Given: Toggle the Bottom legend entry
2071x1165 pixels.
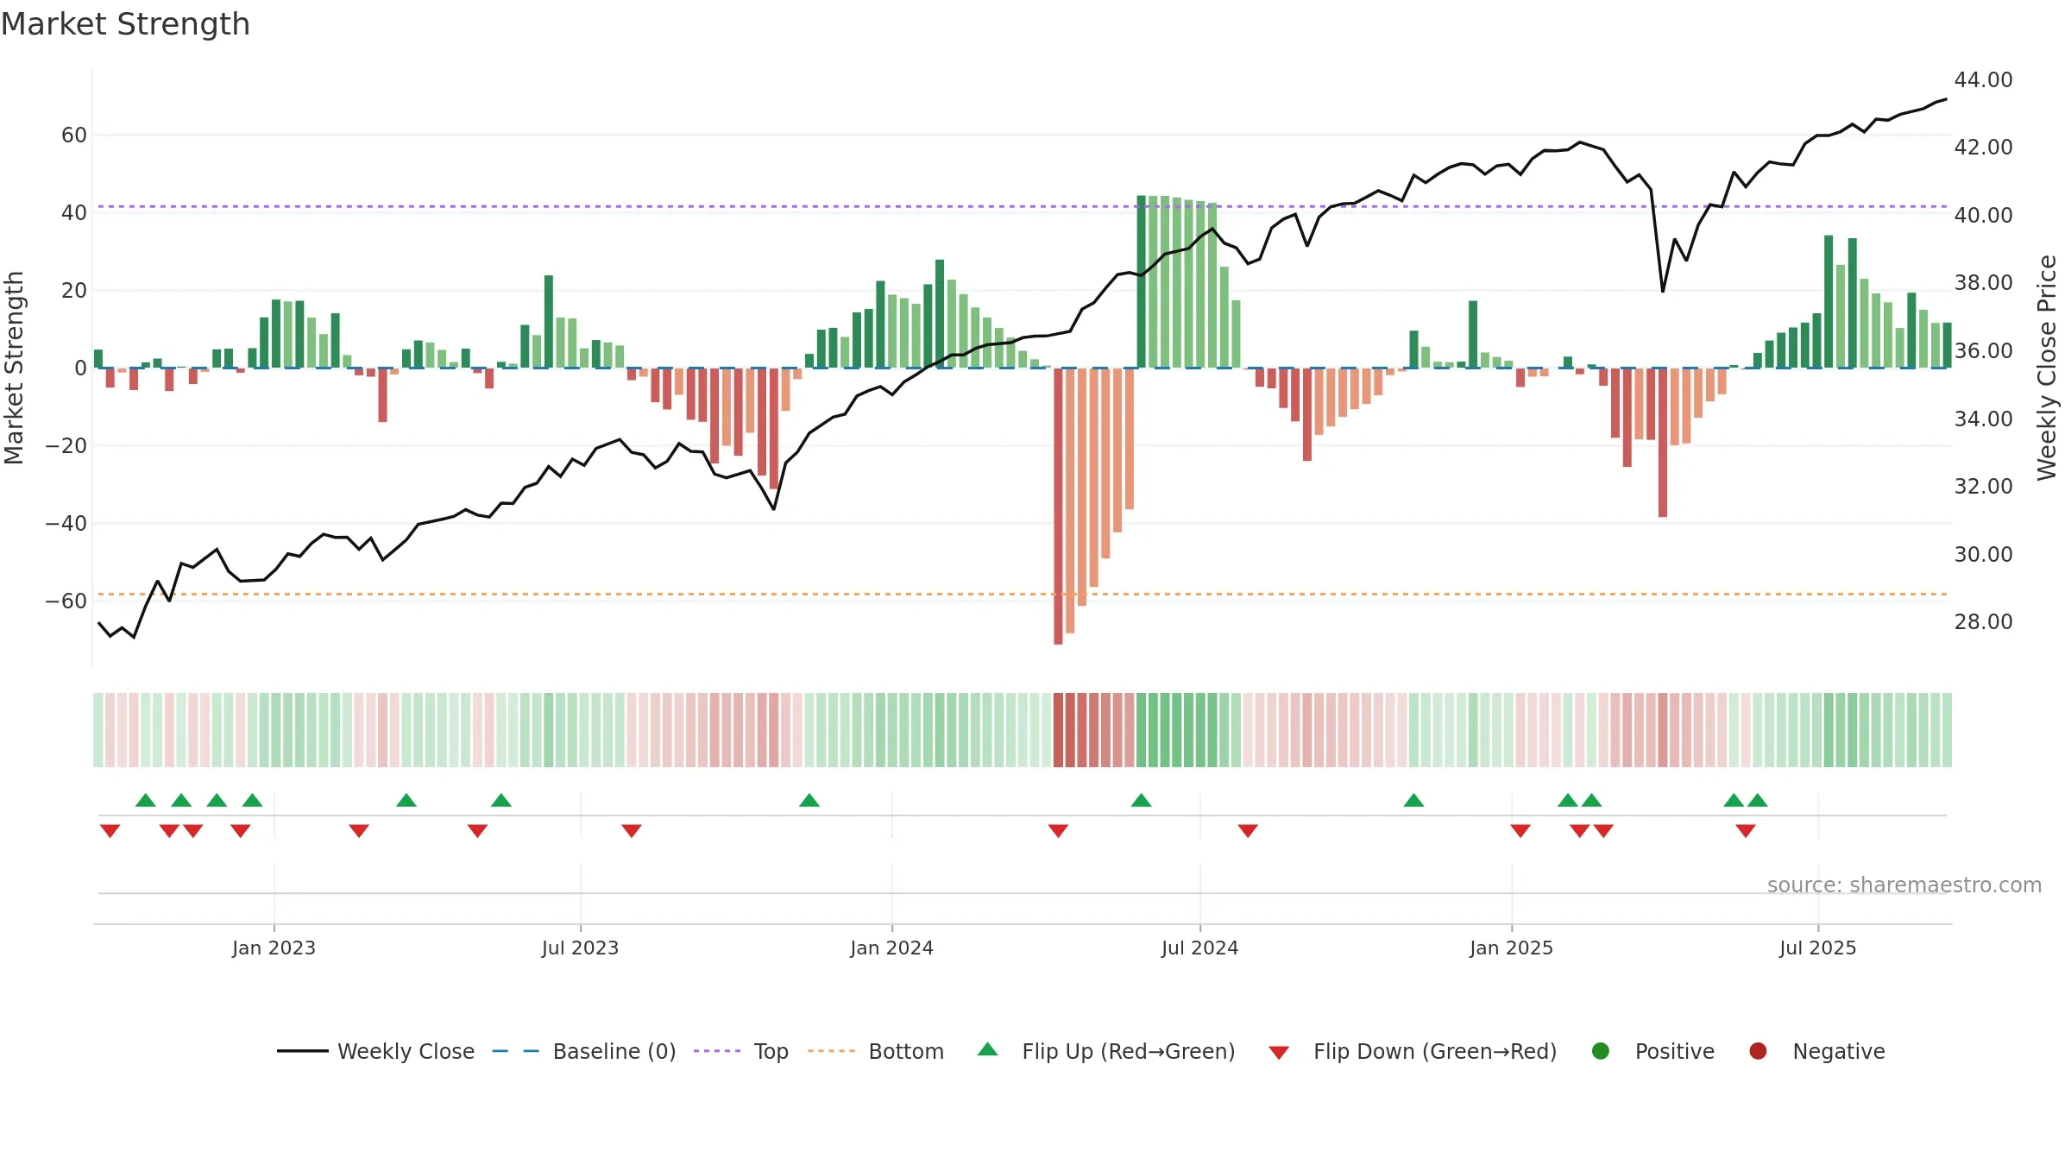Looking at the screenshot, I should (876, 1051).
